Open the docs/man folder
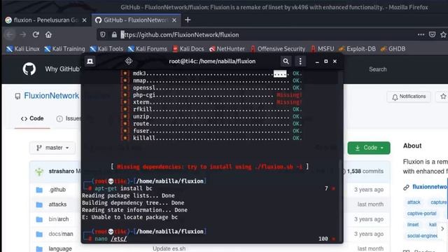 tap(61, 234)
